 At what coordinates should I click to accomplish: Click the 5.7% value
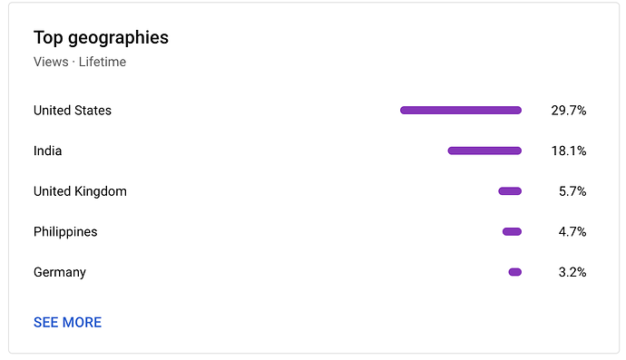(x=572, y=191)
